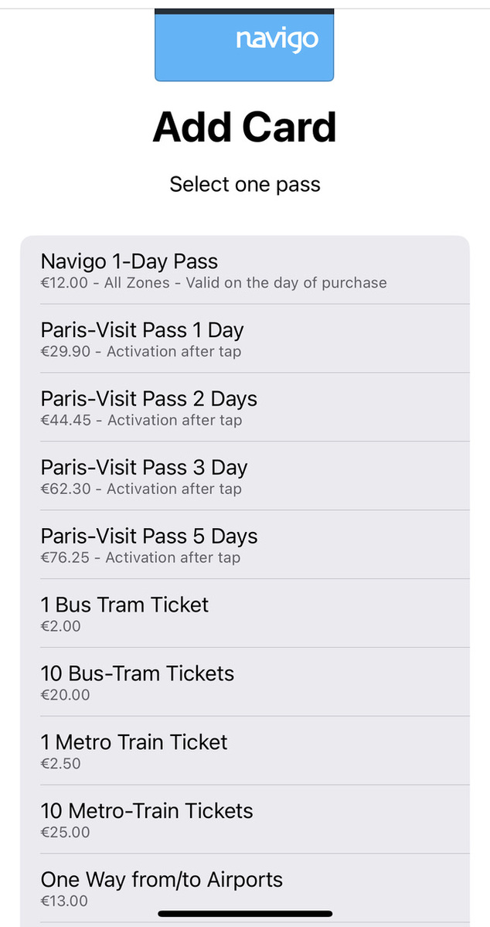Tap the €12.00 All Zones price text
Screen dimensions: 490x927
pos(213,283)
